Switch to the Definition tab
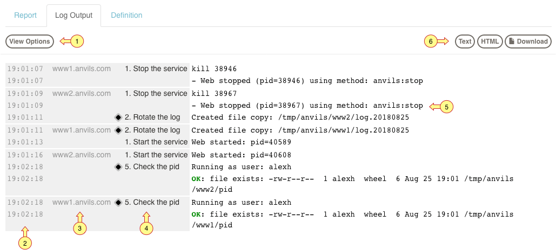556x250 pixels. pos(126,16)
